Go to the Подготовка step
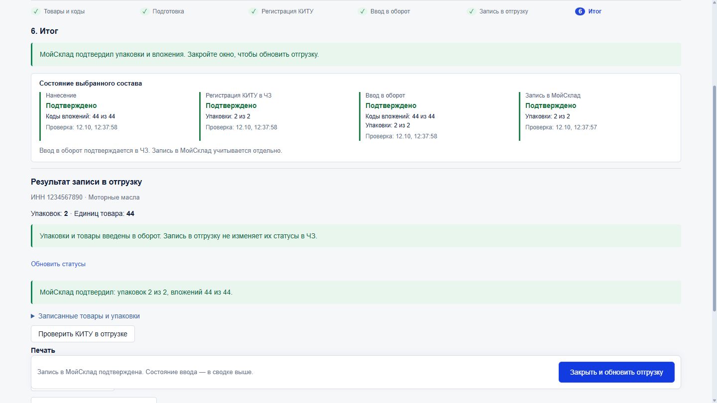The height and width of the screenshot is (403, 717). 168,11
